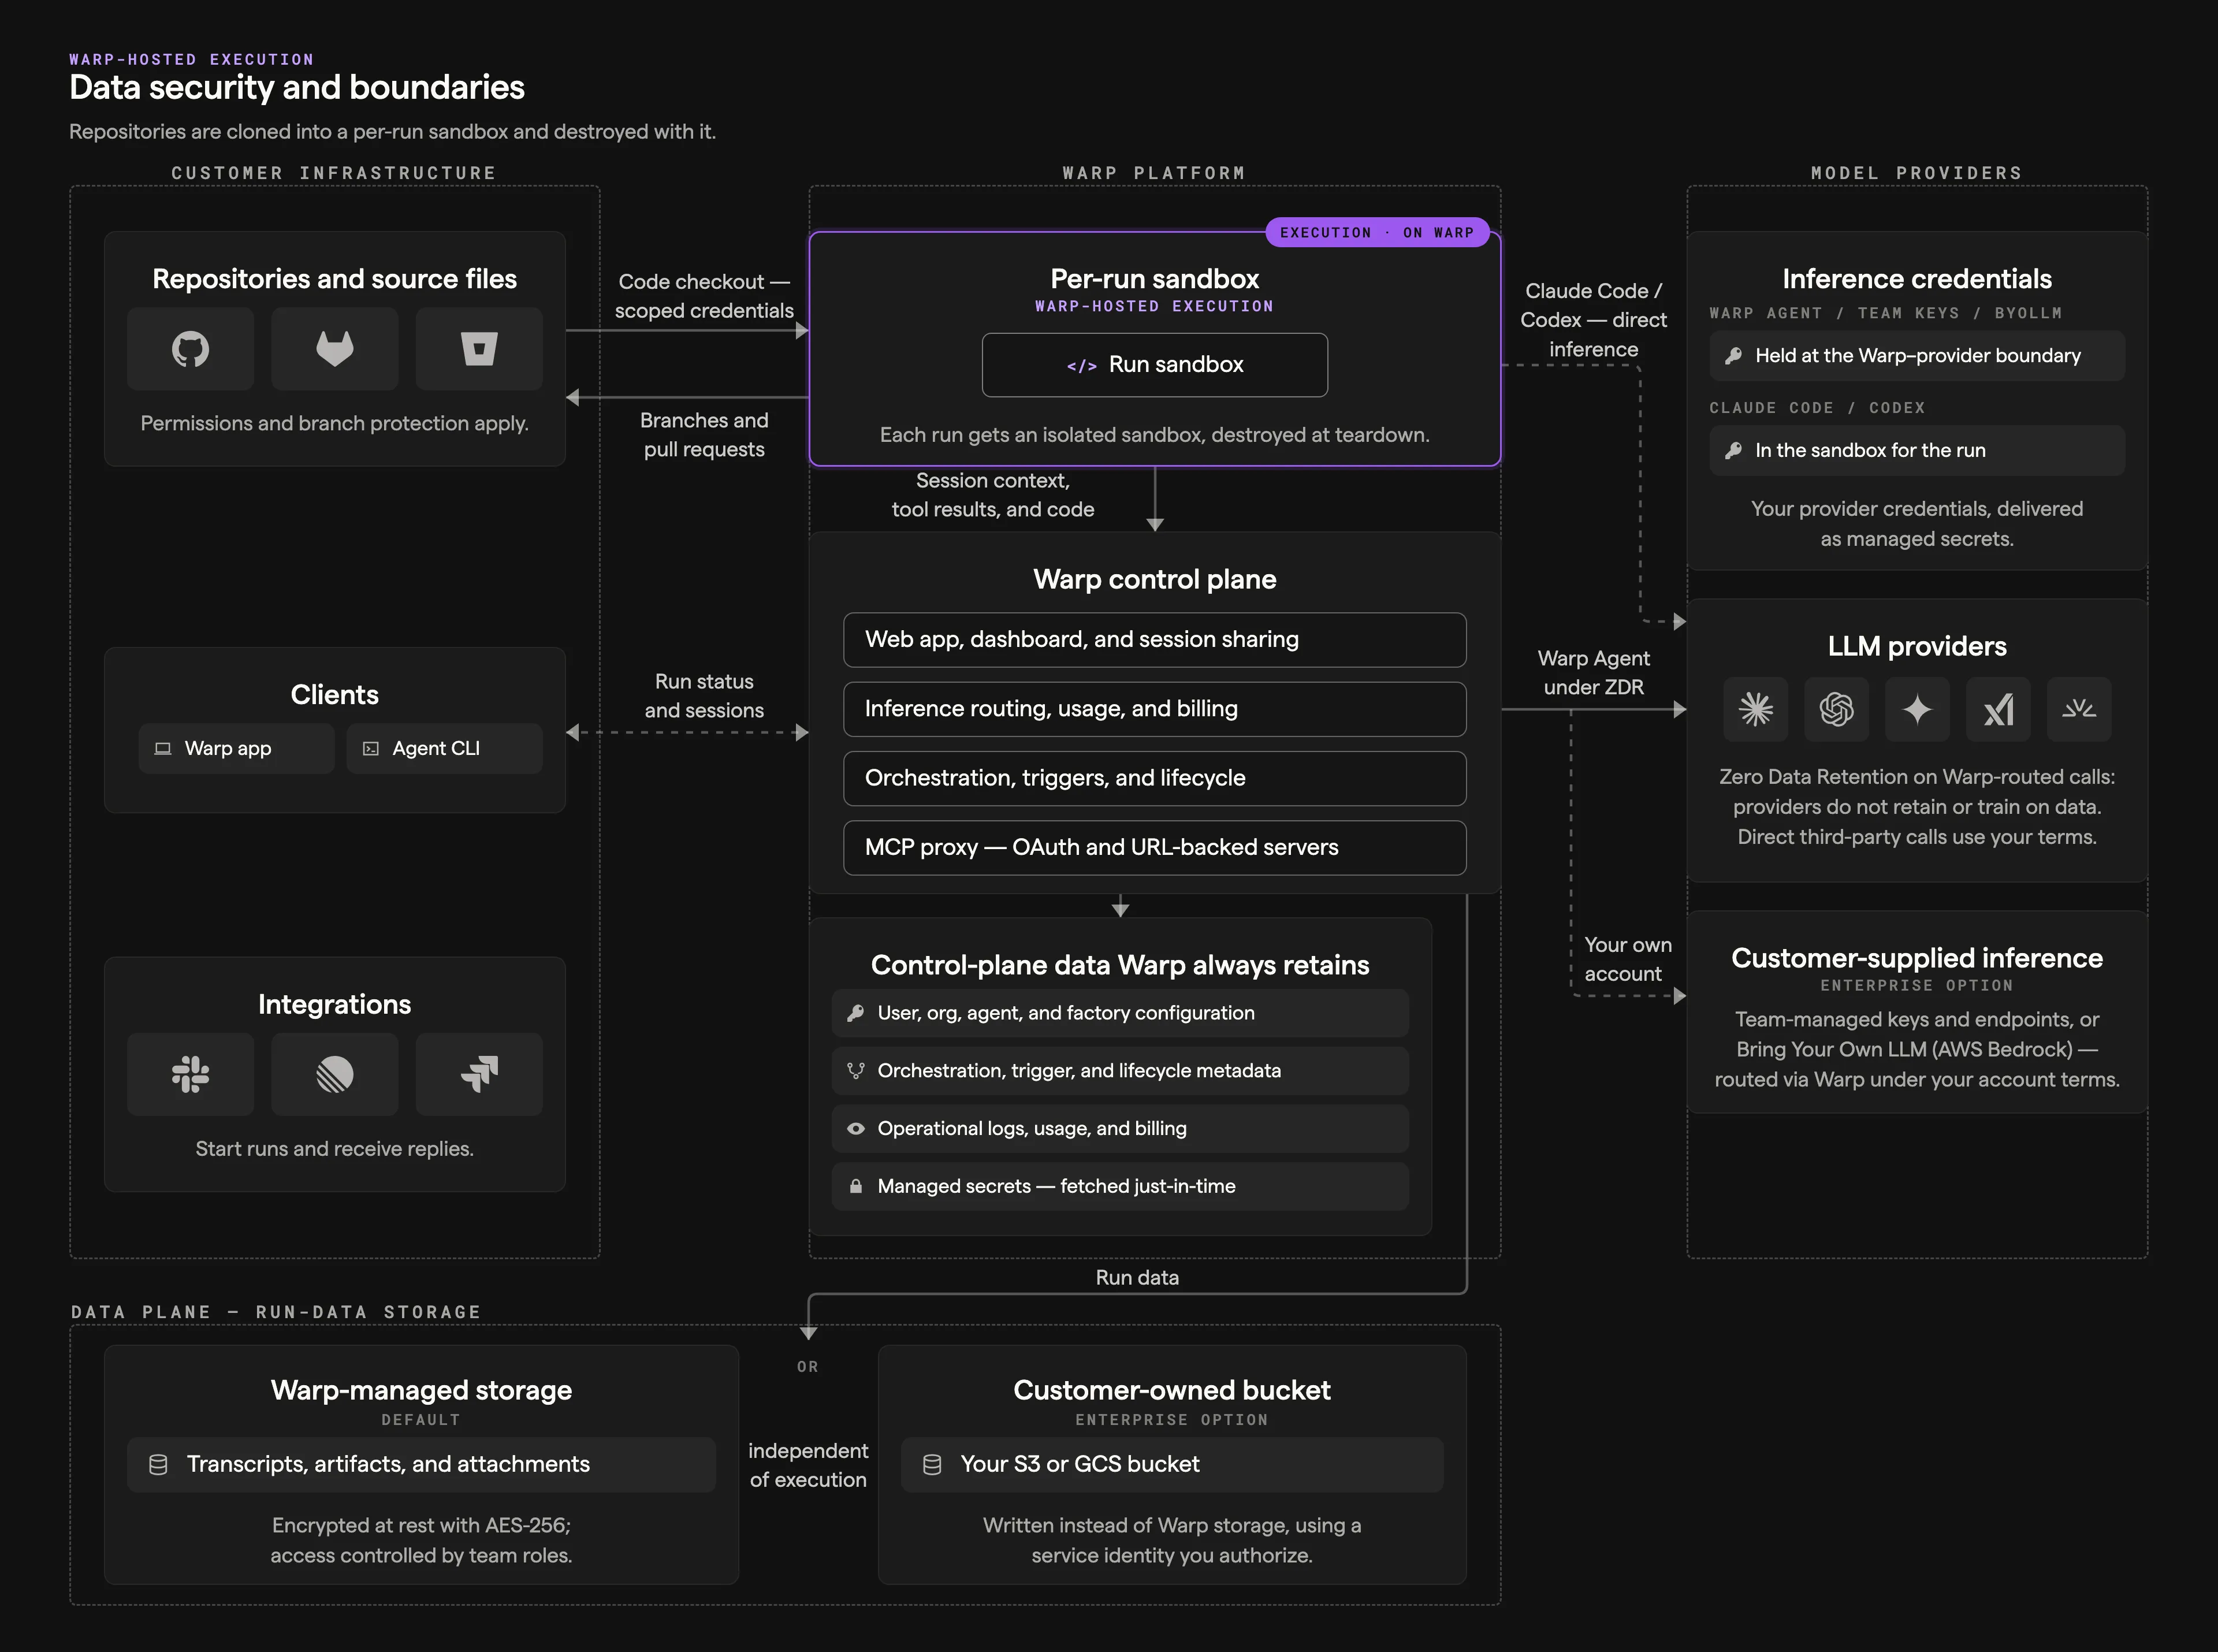Click Claude Code / Codex — direct inference label
2218x1652 pixels.
coord(1594,320)
